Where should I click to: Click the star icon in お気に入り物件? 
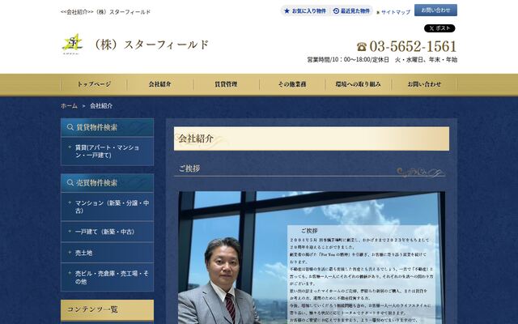(x=287, y=11)
